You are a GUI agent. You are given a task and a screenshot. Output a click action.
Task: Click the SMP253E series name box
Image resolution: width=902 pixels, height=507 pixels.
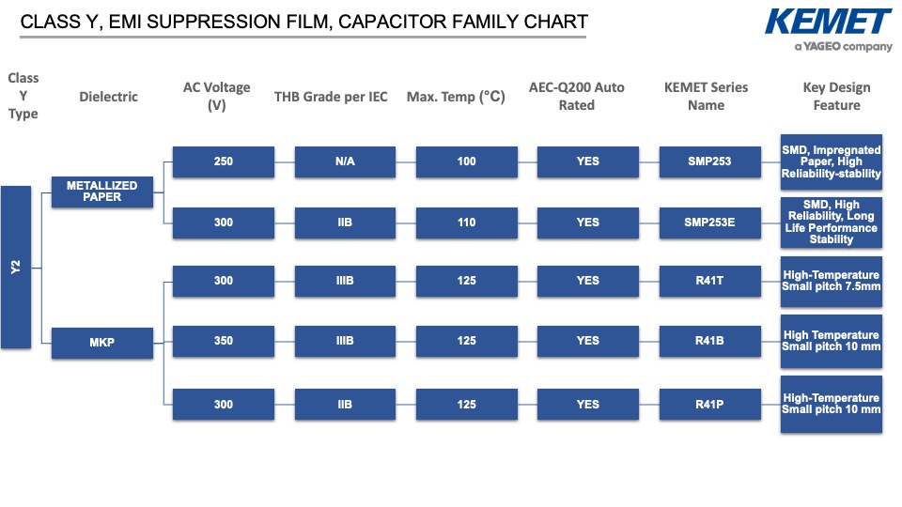[710, 223]
